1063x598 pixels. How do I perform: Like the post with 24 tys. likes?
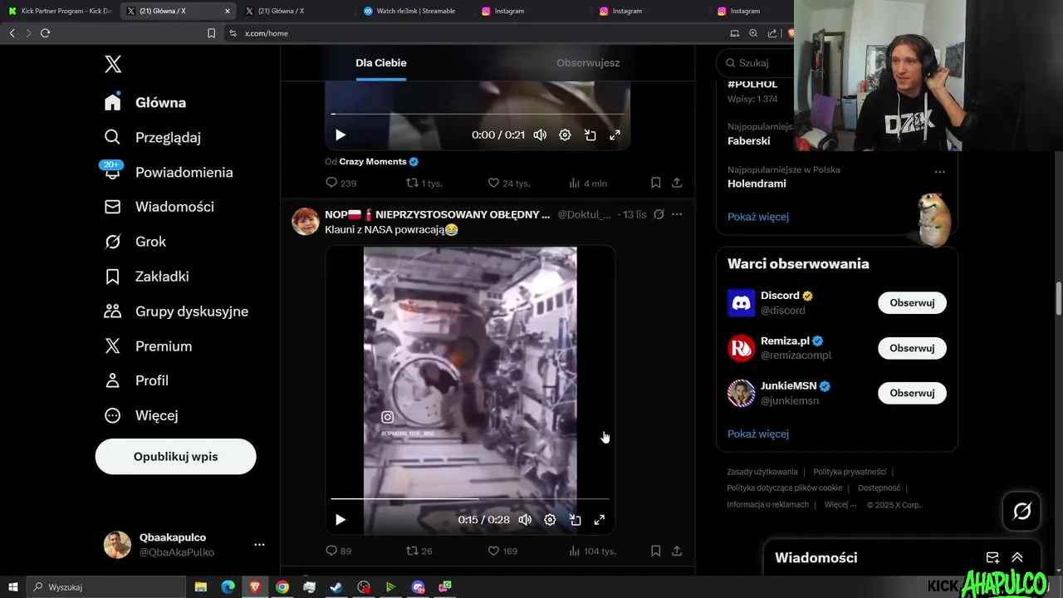(x=508, y=183)
